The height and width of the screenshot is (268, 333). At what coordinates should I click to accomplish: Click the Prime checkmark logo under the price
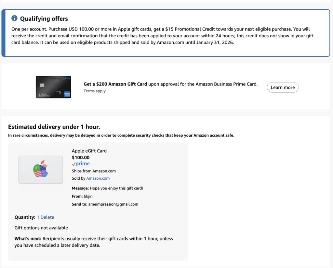[81, 164]
